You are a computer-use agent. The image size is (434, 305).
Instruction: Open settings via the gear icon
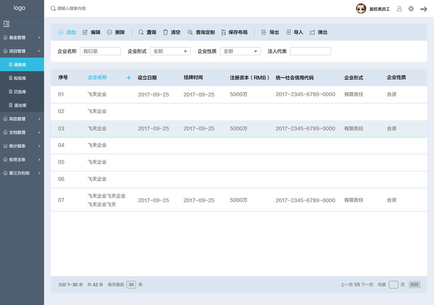[x=411, y=9]
